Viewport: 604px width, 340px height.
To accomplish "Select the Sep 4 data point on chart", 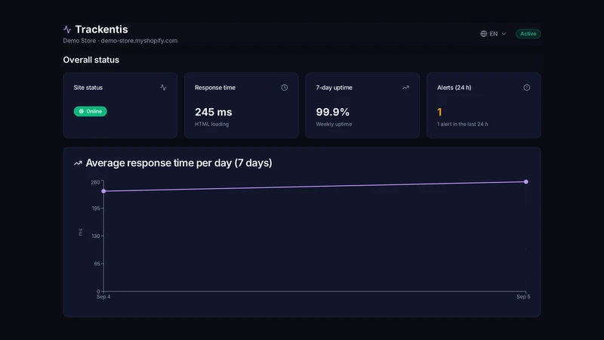I will (103, 191).
